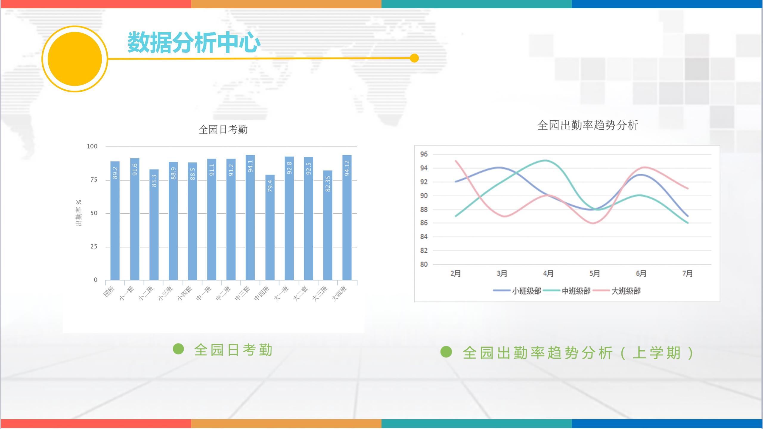Click the 大三班 bar showing 82.35
The image size is (763, 429).
(328, 225)
